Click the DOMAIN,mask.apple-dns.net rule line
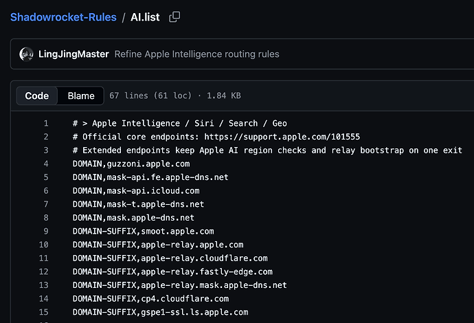This screenshot has height=323, width=474. pyautogui.click(x=133, y=218)
